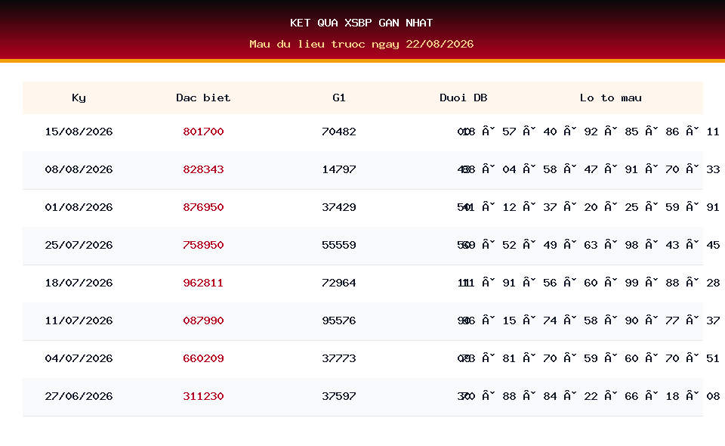Click the G1 column header

339,98
